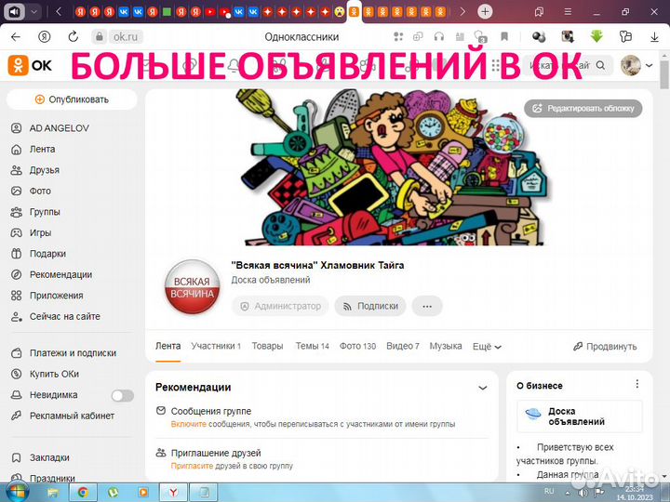
Task: Click the Друзья people icon
Action: tap(16, 170)
